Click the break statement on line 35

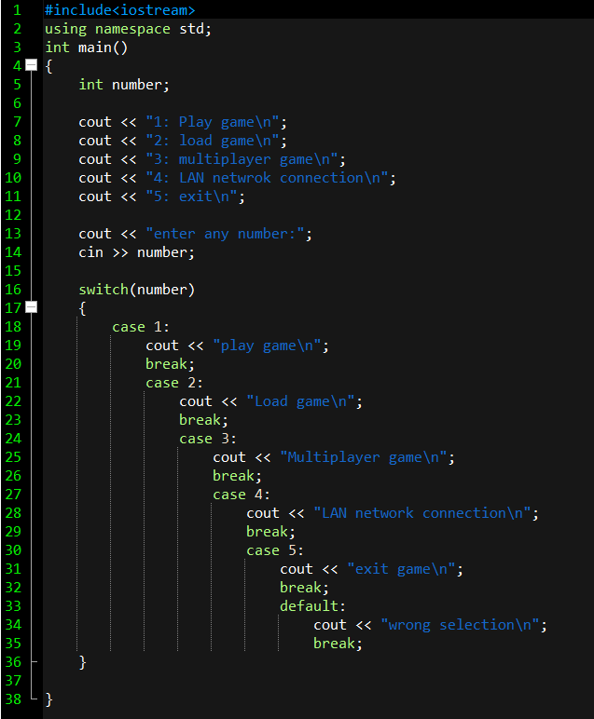(338, 644)
